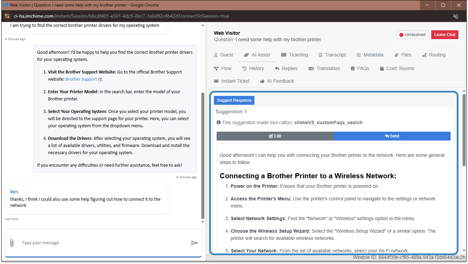This screenshot has width=468, height=264.
Task: Switch to the Transcript tab
Action: (x=332, y=55)
